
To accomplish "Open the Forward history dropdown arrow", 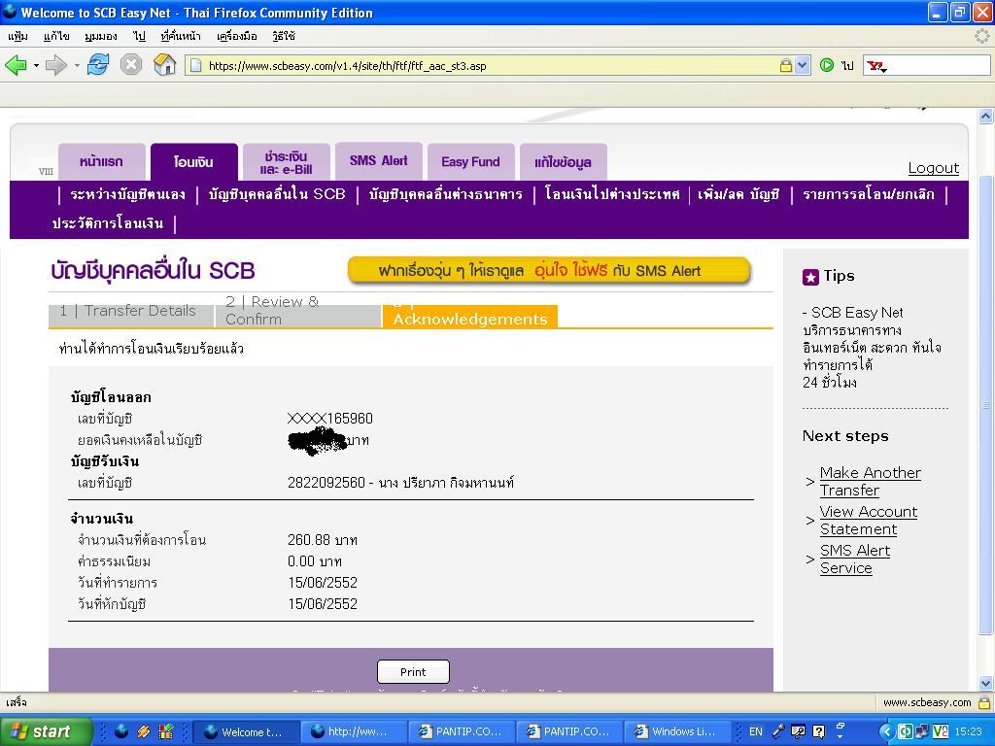I will (77, 65).
